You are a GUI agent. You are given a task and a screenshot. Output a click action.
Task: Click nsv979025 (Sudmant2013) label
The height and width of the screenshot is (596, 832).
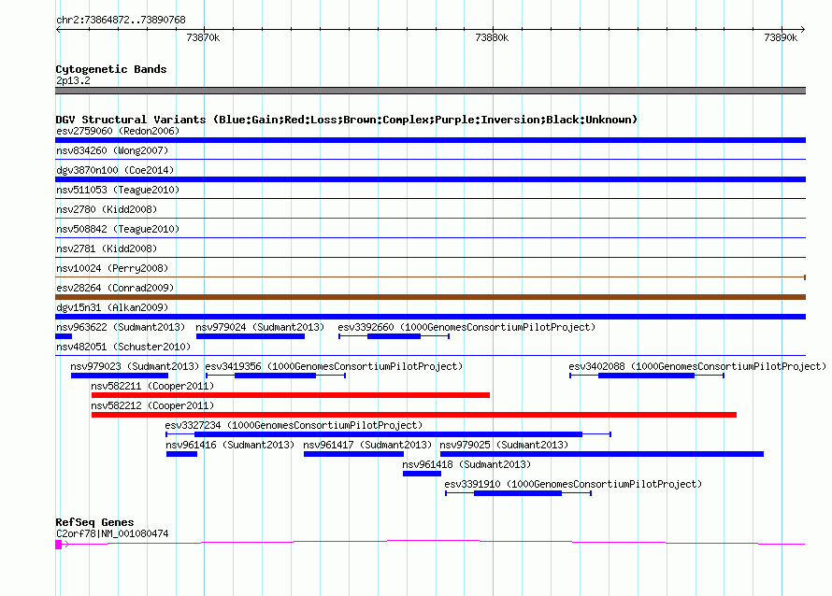504,445
